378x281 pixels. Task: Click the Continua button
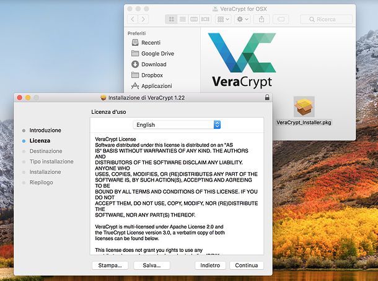click(x=247, y=266)
